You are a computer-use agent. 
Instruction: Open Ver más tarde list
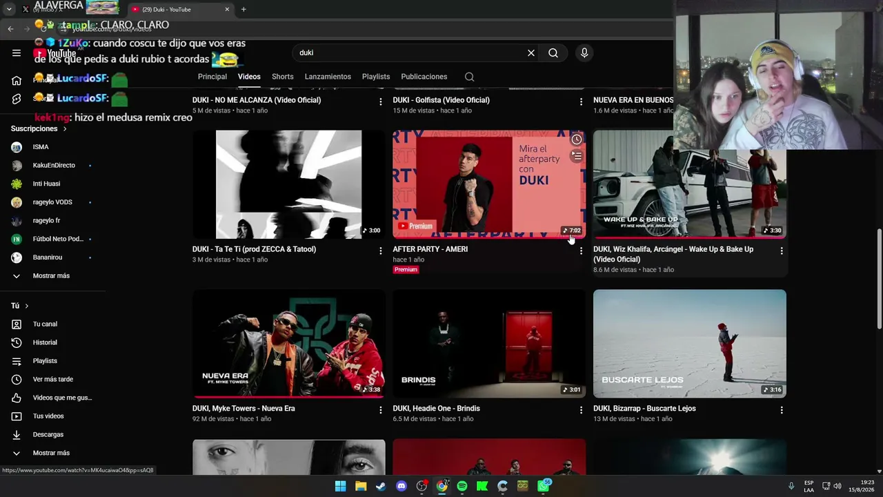pyautogui.click(x=53, y=379)
